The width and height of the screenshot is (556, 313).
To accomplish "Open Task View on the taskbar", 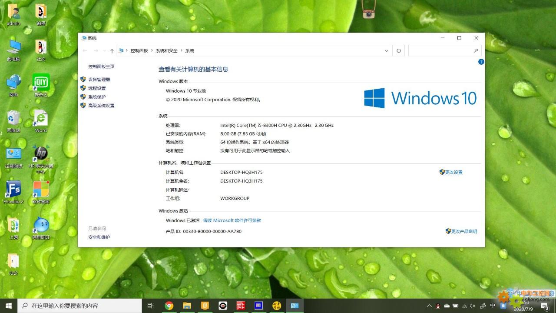I will point(151,306).
